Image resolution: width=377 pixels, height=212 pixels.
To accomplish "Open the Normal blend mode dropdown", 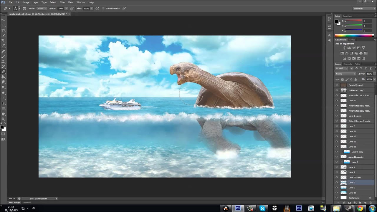I will pos(345,74).
